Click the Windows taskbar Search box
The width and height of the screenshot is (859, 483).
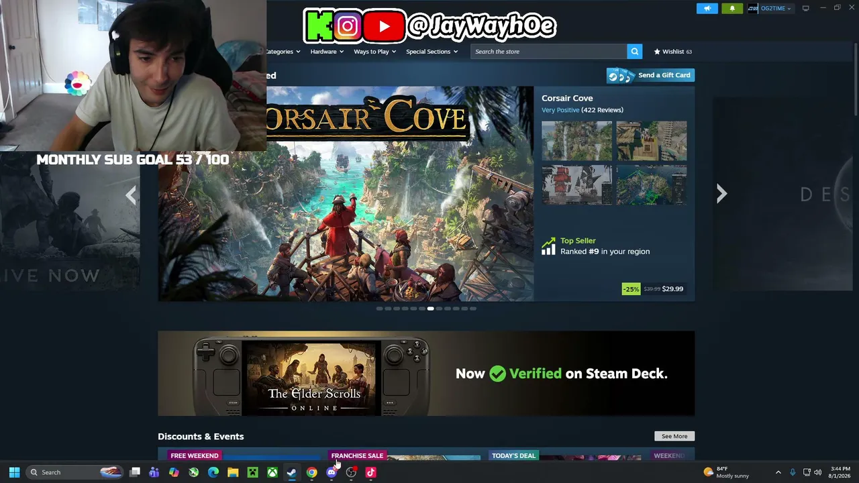pos(76,472)
